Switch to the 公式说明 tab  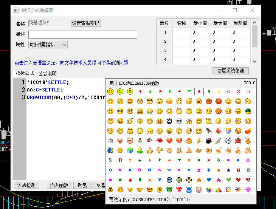tap(48, 74)
